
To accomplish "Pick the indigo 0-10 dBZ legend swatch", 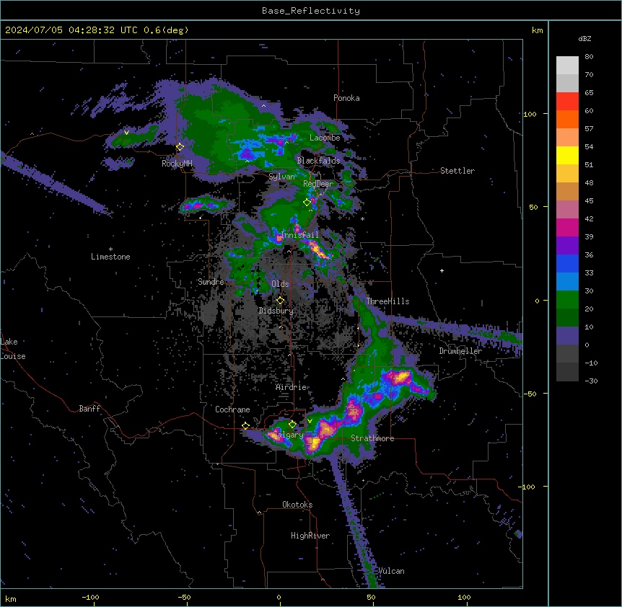I will click(x=567, y=336).
